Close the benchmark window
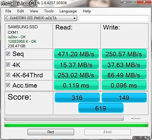The image size is (152, 140). point(144,2)
